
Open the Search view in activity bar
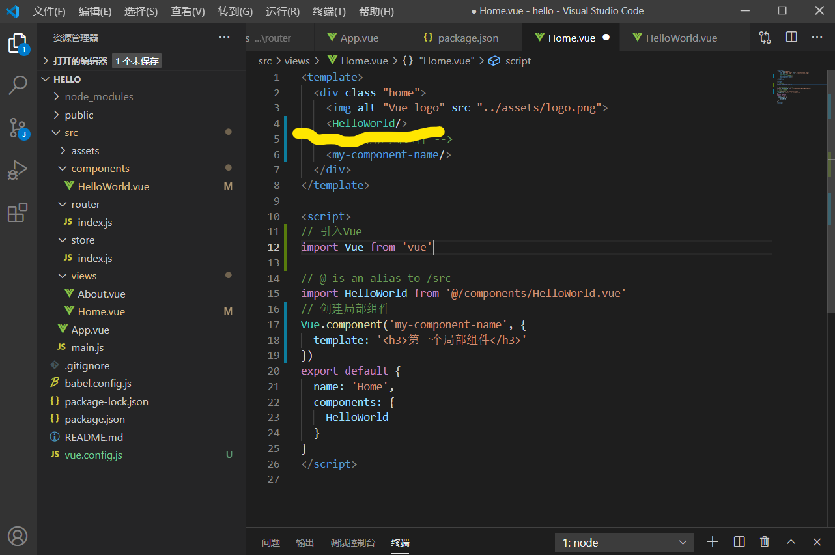point(18,85)
